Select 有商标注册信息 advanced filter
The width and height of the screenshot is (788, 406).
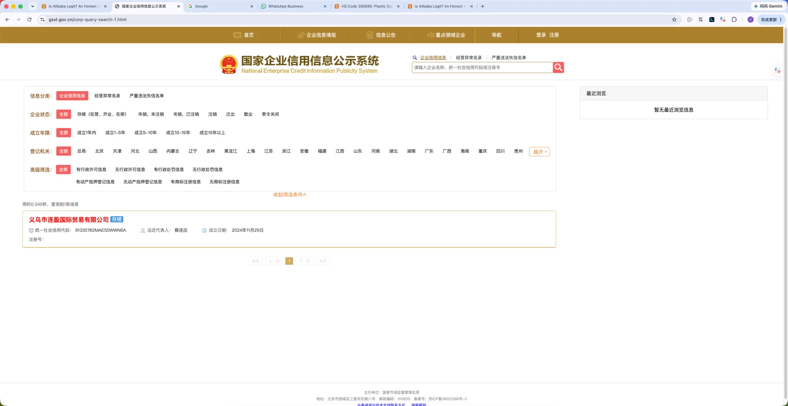click(x=186, y=182)
